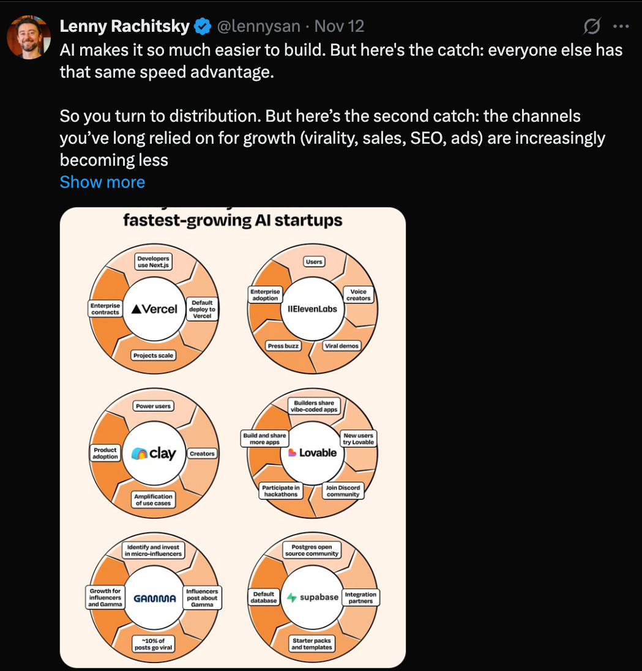The width and height of the screenshot is (642, 671).
Task: Click the "Starter packs and templates" label
Action: coord(312,643)
